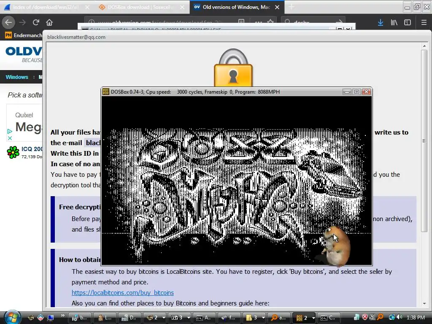The width and height of the screenshot is (432, 324).
Task: Maximize the DOSBox window
Action: tap(356, 92)
